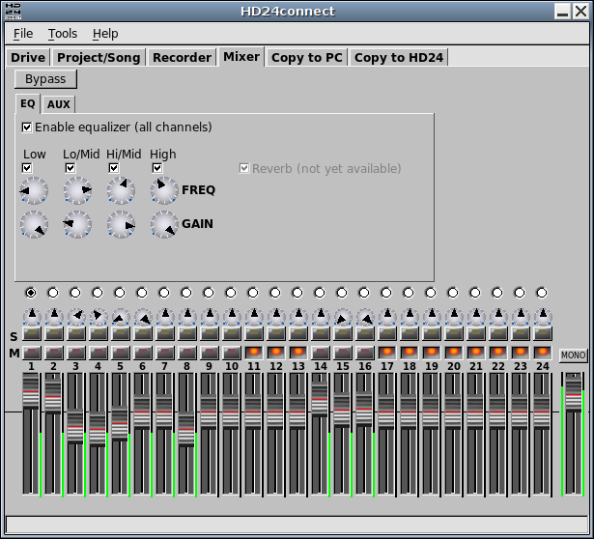
Task: Click the pan knob for channel 16
Action: [365, 317]
